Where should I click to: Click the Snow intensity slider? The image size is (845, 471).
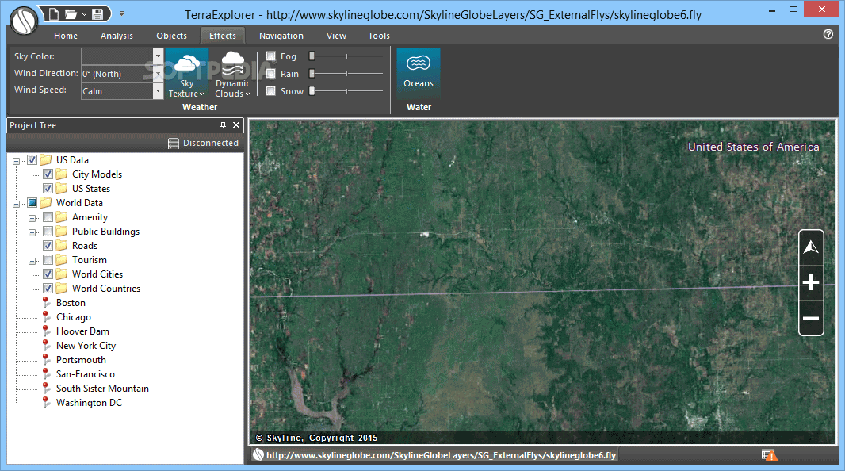pyautogui.click(x=346, y=91)
